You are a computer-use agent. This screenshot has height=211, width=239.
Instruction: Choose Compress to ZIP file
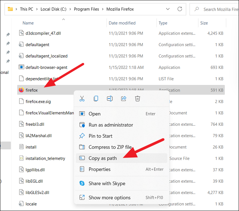pyautogui.click(x=122, y=147)
